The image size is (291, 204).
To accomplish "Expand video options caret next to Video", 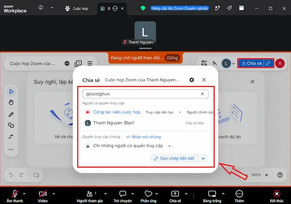I will (x=54, y=194).
